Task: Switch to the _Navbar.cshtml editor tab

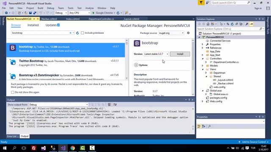Action: [x=49, y=19]
